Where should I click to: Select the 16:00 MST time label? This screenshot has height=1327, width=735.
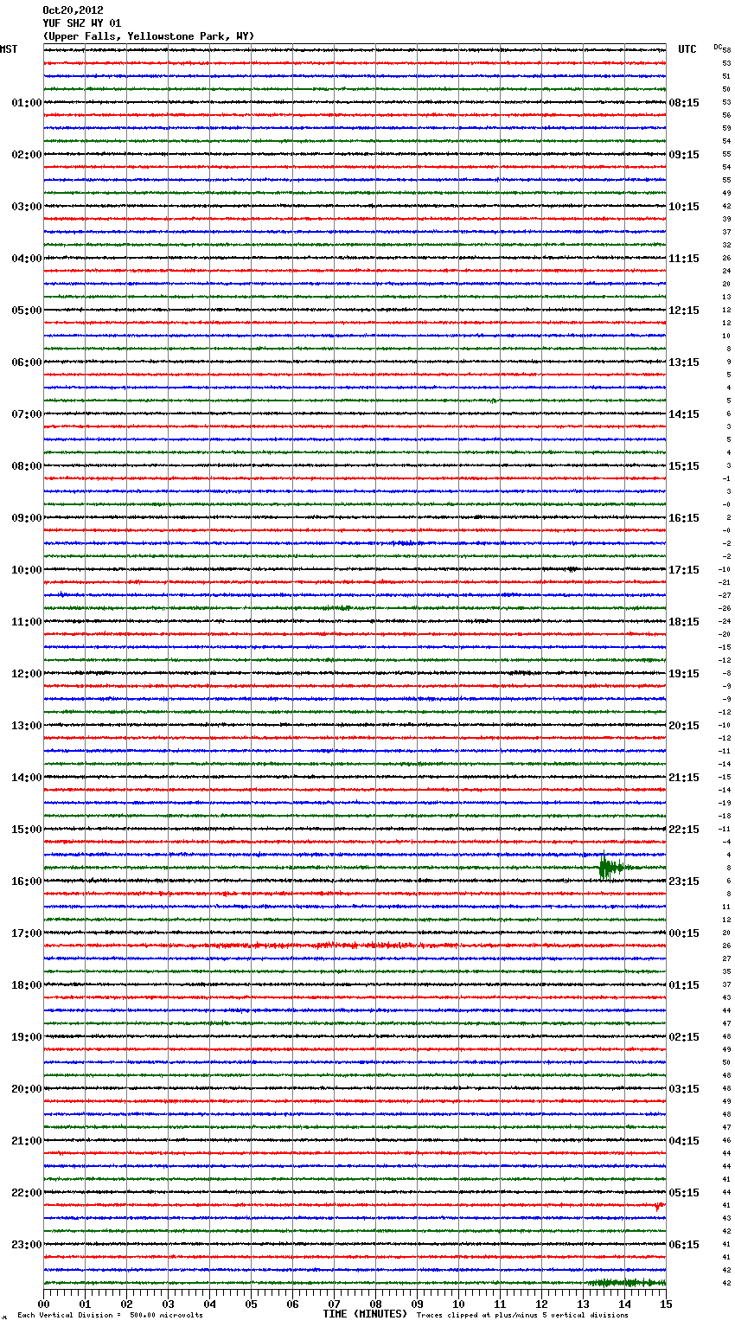(x=26, y=881)
